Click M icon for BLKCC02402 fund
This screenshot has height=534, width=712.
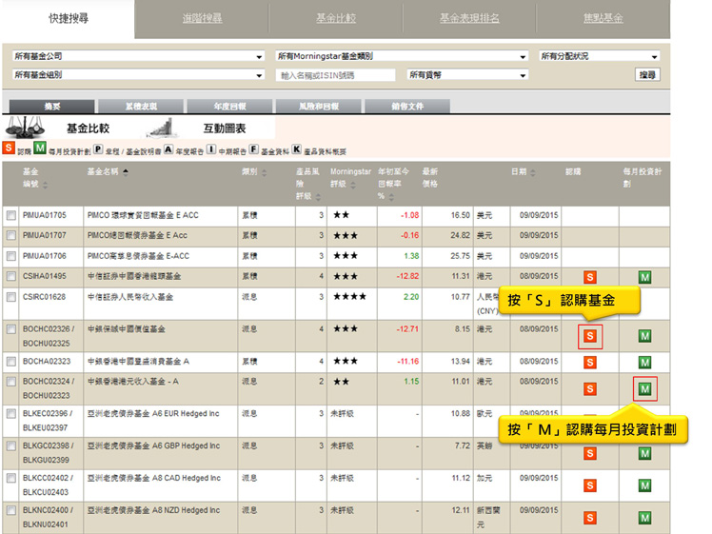[x=644, y=485]
